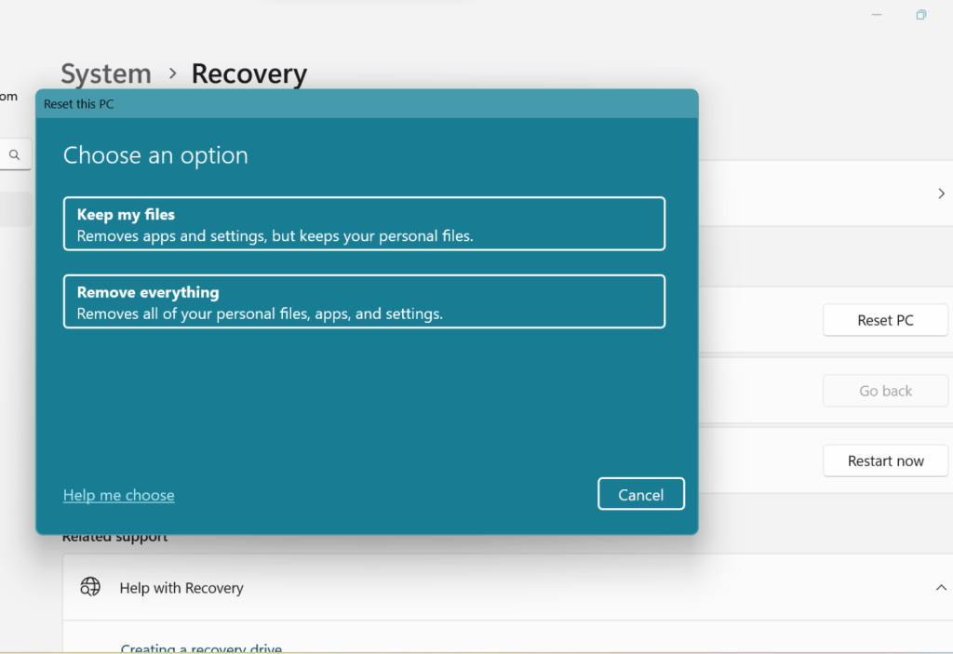This screenshot has width=953, height=654.
Task: Choose the Remove everything option
Action: (x=364, y=301)
